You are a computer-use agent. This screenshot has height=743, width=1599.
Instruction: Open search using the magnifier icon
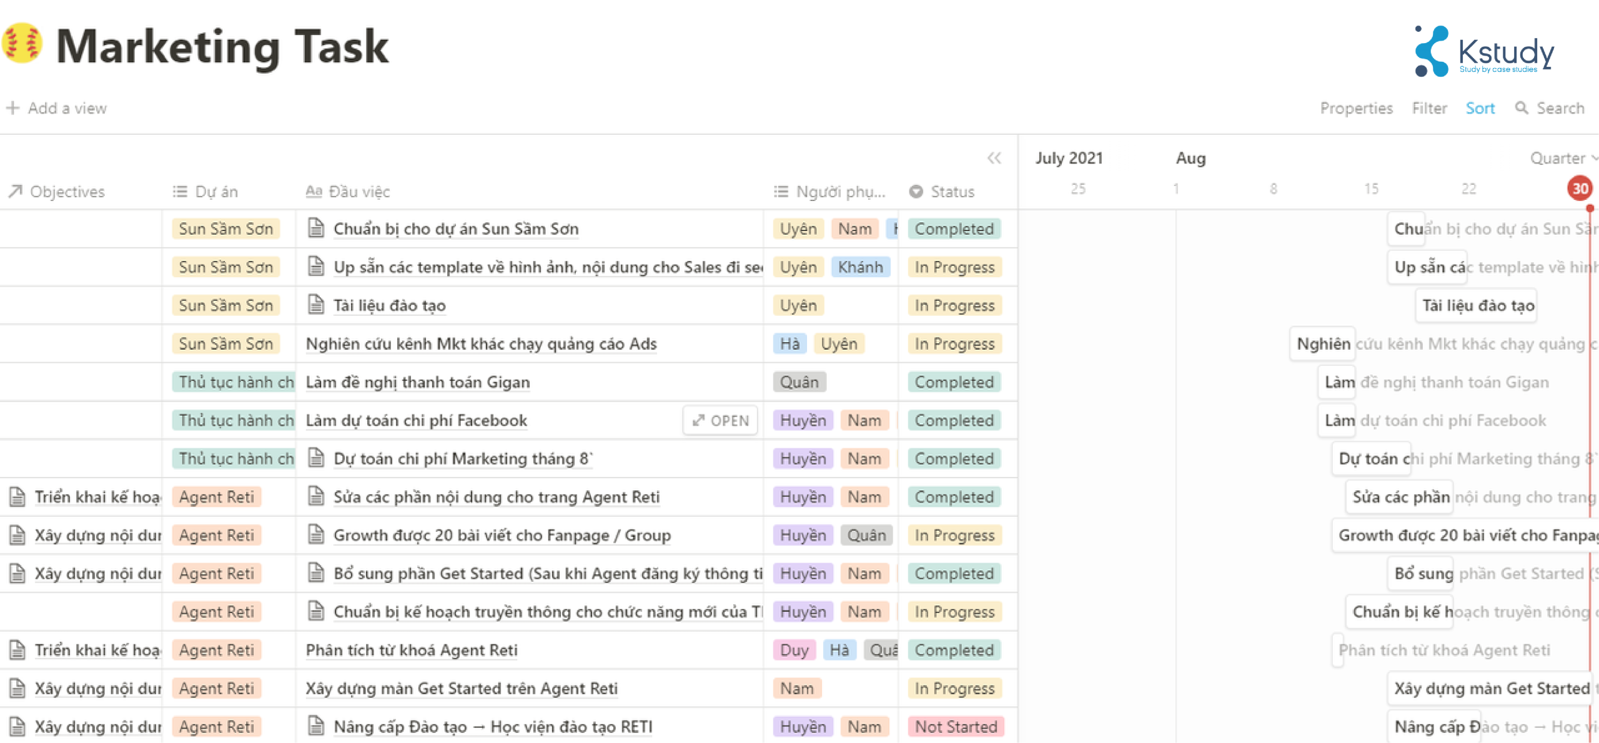click(x=1523, y=108)
